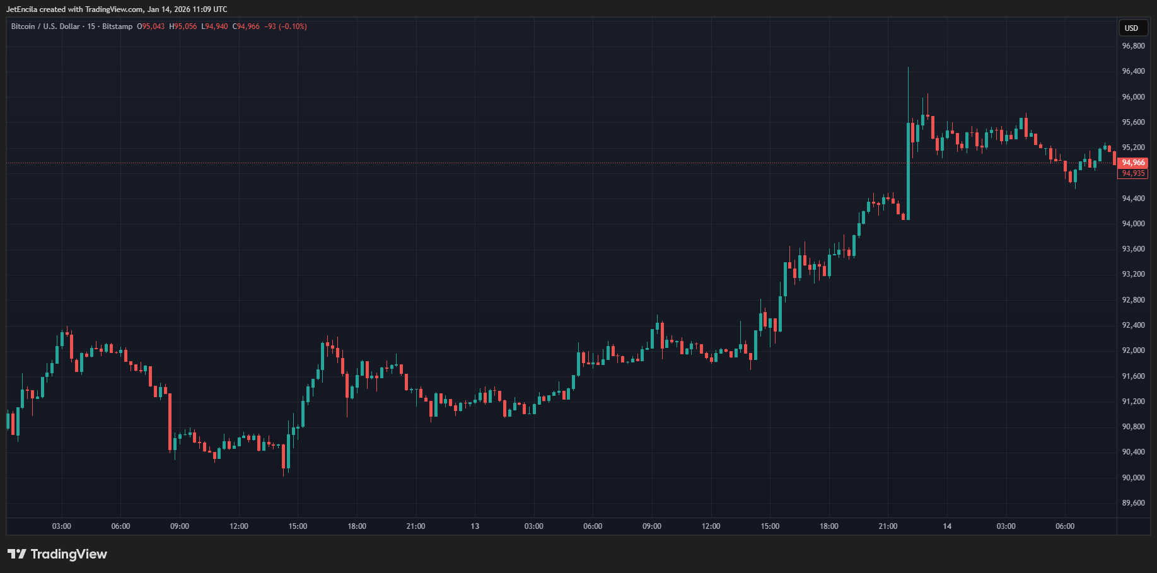
Task: Click the close value C94,966
Action: (246, 26)
